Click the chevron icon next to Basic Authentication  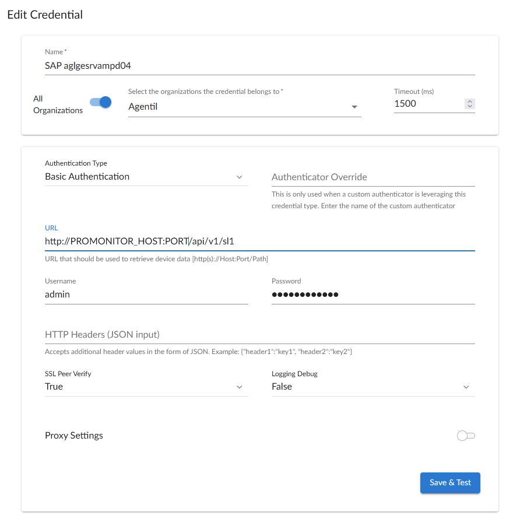239,177
